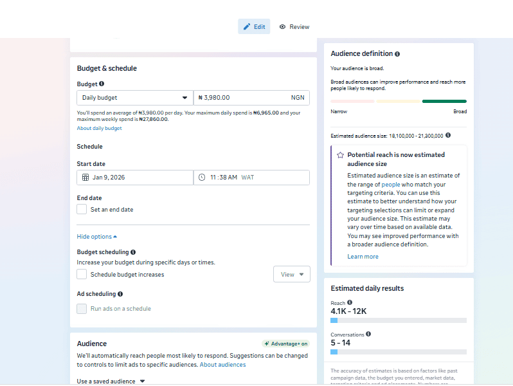
Task: Open the Daily budget dropdown
Action: 135,98
